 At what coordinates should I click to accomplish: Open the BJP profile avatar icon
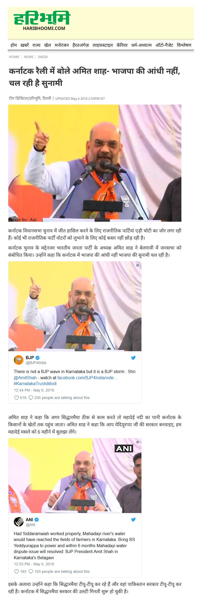[18, 360]
